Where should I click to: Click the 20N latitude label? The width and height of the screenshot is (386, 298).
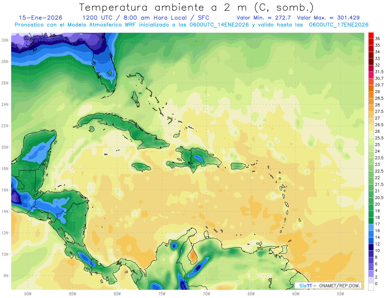pyautogui.click(x=5, y=147)
